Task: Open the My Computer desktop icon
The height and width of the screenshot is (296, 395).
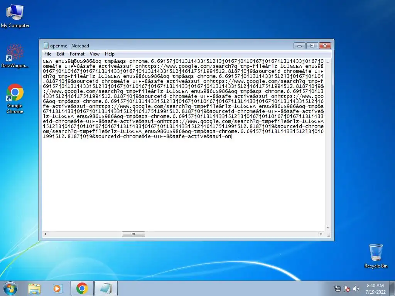Action: click(x=15, y=16)
